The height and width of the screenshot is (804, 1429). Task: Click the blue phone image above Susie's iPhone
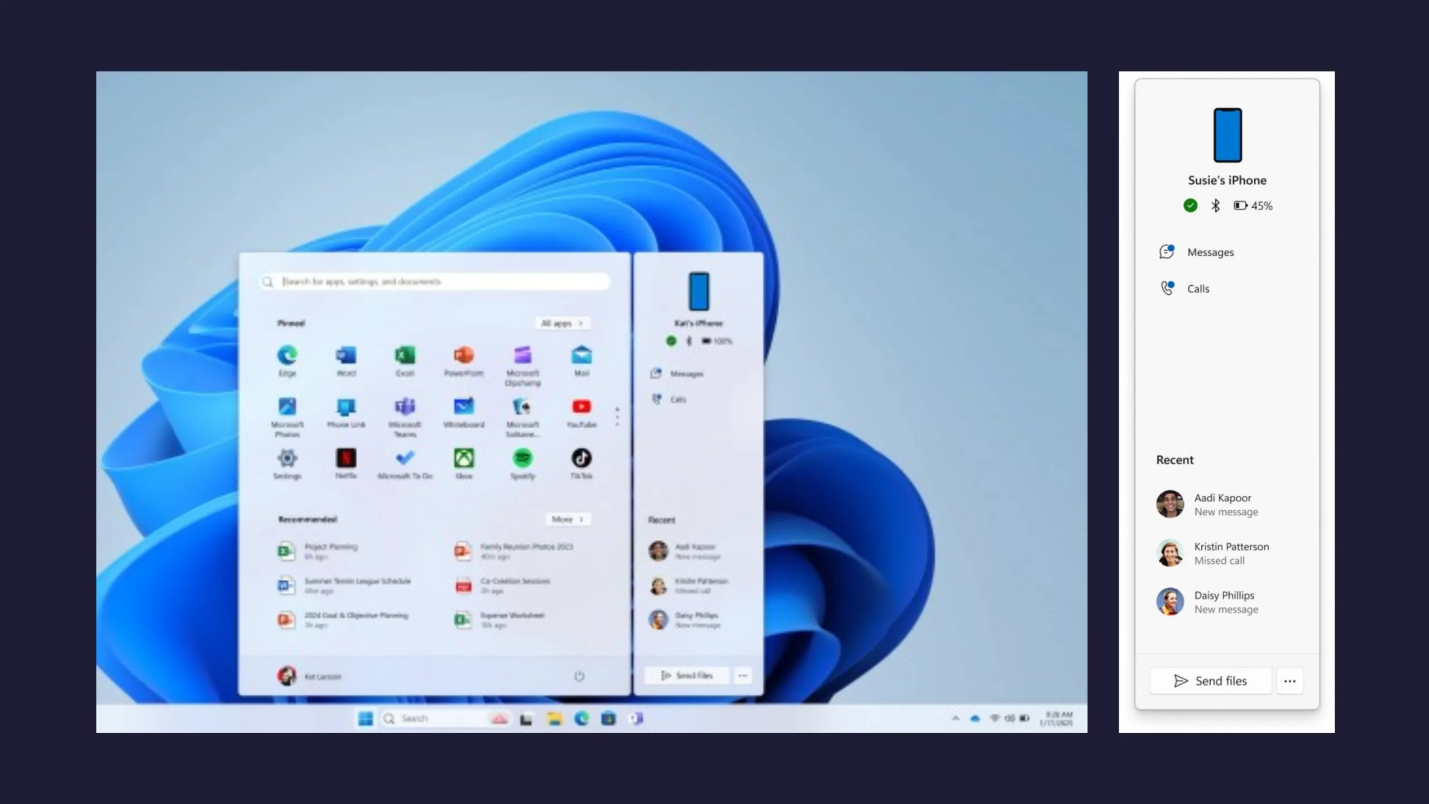coord(1227,135)
